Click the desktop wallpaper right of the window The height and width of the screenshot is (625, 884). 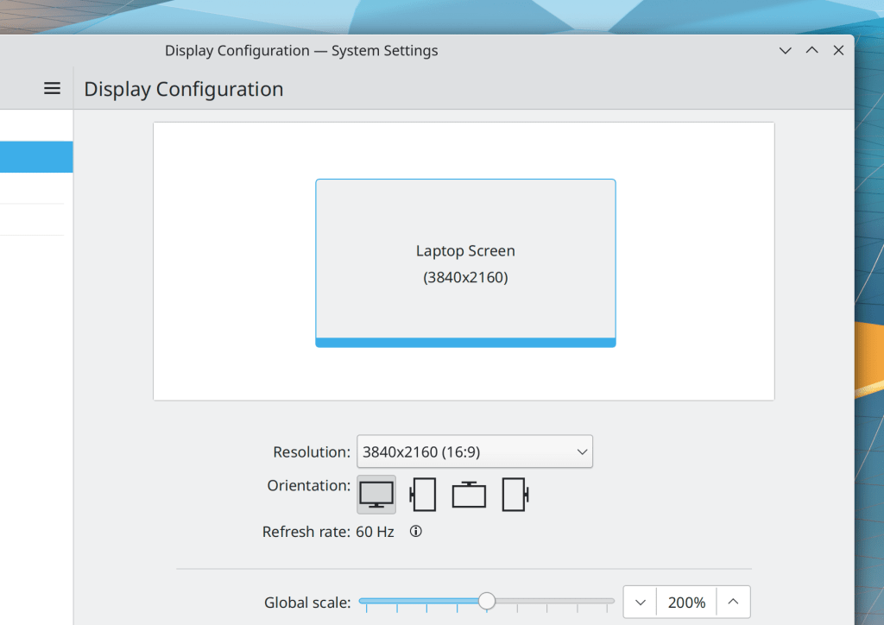point(868,216)
